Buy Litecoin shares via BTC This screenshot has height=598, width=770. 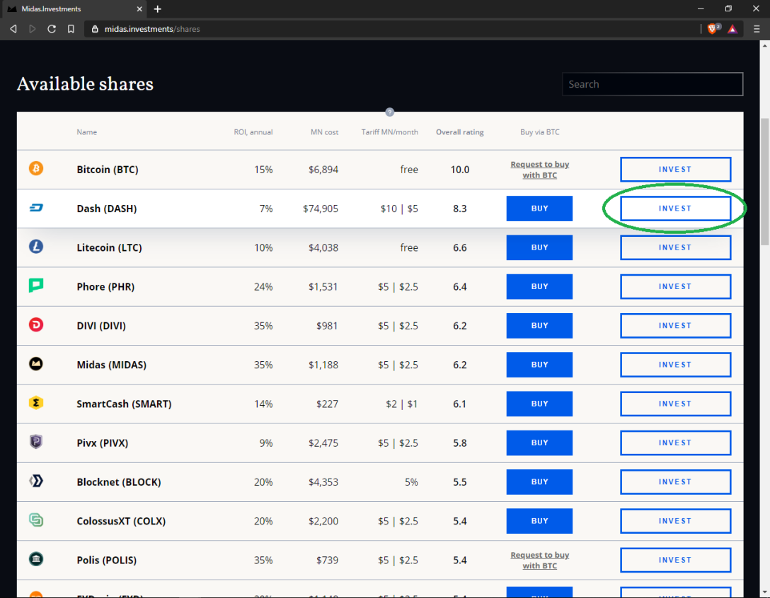point(539,247)
